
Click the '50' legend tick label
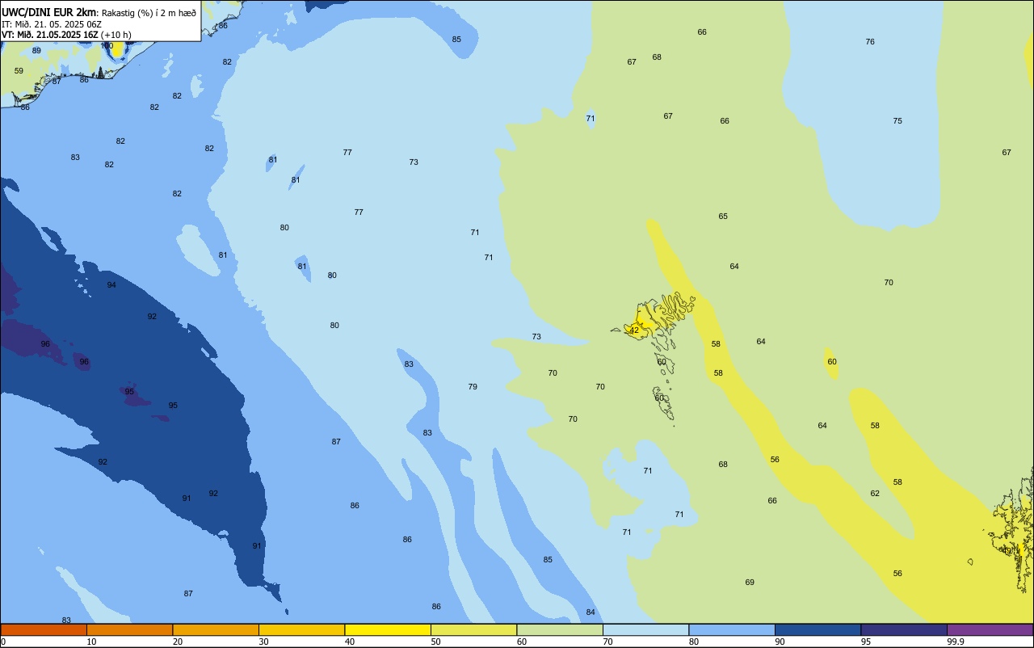(x=436, y=642)
